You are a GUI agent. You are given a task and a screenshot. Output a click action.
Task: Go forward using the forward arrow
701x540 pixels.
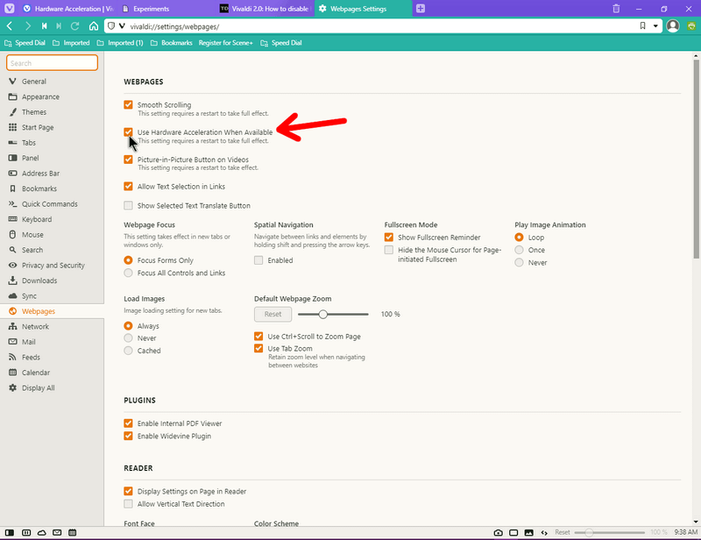(28, 26)
